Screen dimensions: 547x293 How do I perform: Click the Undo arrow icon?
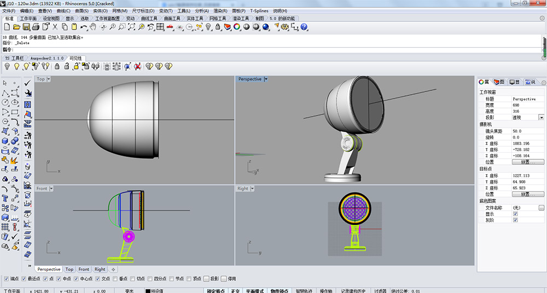(x=84, y=26)
